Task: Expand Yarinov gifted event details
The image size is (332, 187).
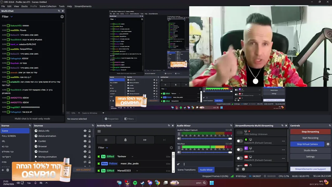Action: (x=132, y=157)
